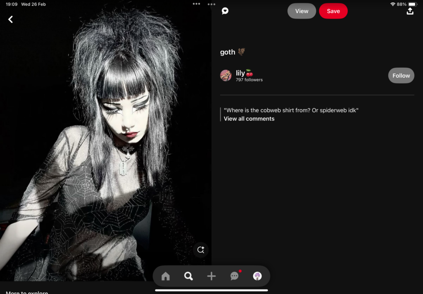The height and width of the screenshot is (294, 423).
Task: Open lily's profile picture
Action: coord(226,76)
